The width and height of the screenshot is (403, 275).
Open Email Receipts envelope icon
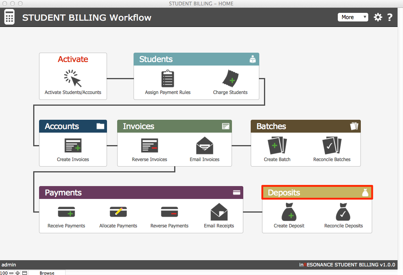point(219,212)
